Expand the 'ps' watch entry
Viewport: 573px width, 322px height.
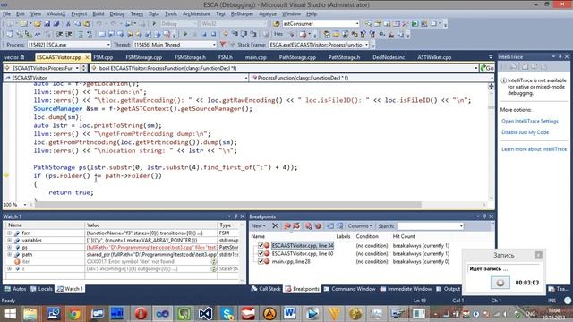click(x=9, y=247)
